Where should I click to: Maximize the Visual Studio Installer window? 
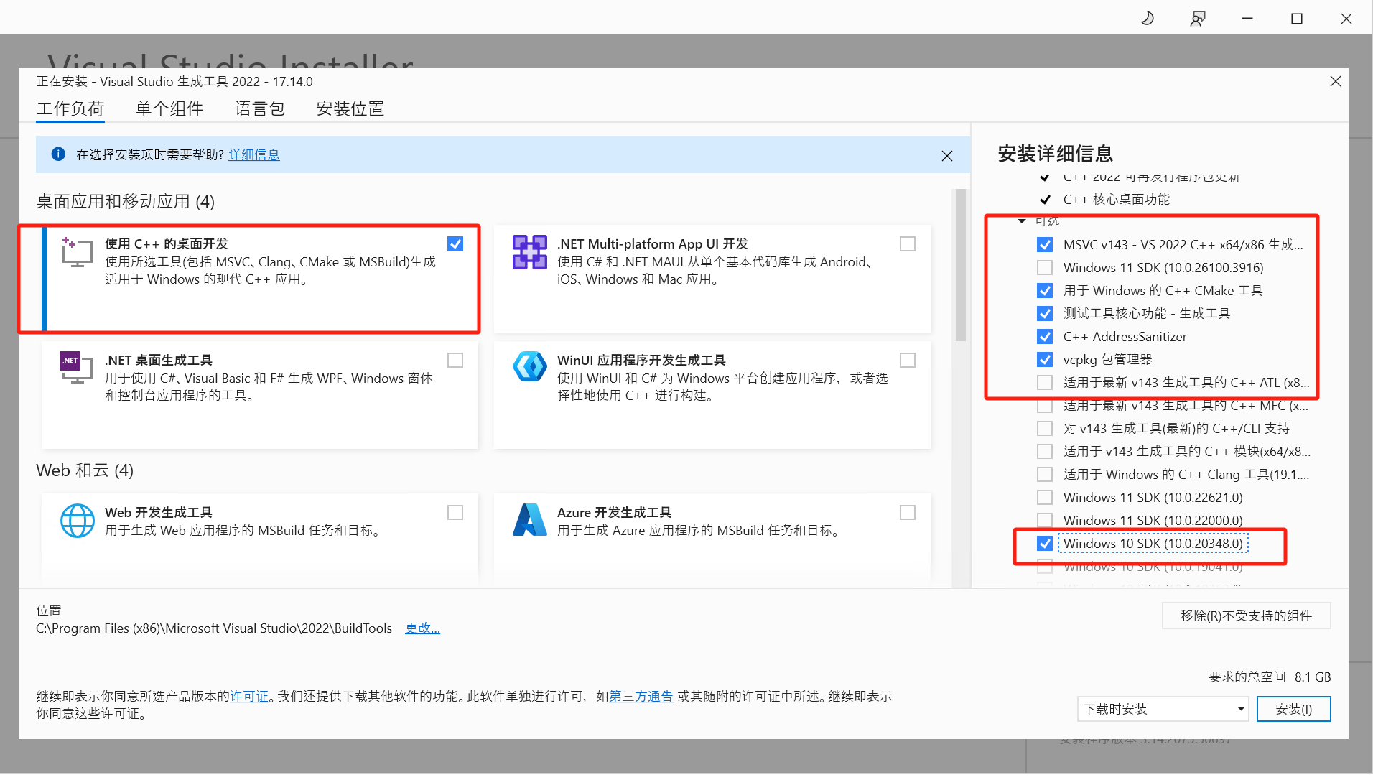point(1297,19)
